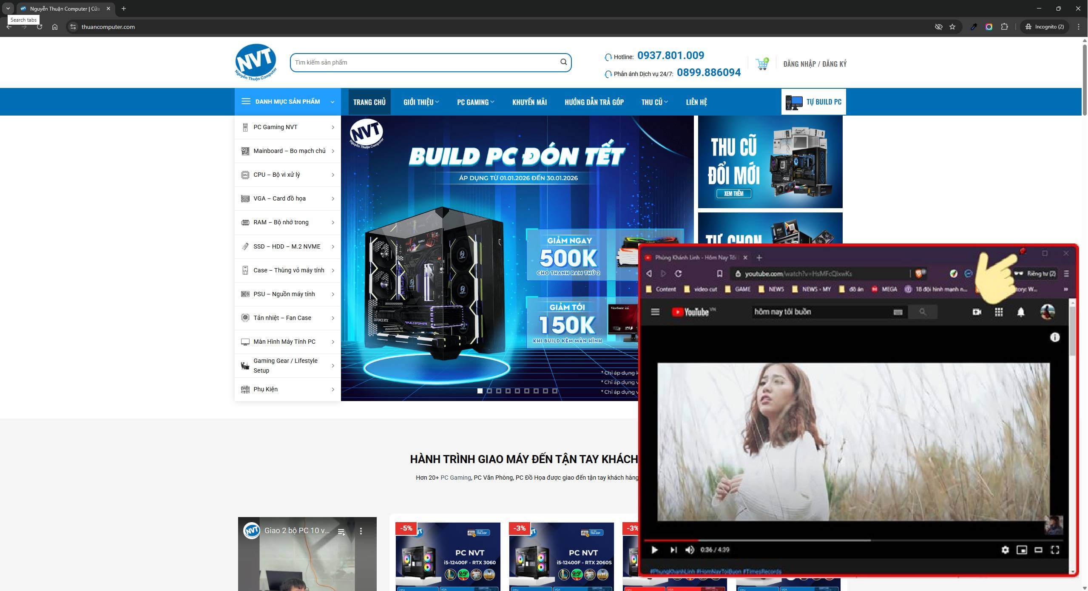The height and width of the screenshot is (591, 1088).
Task: Mute the YouTube video volume
Action: point(690,550)
